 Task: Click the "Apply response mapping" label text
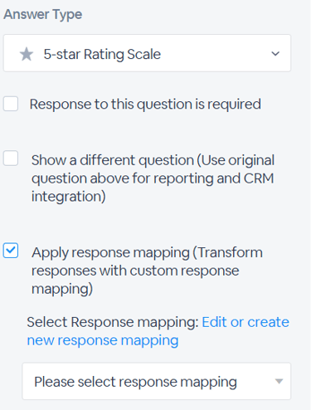(110, 252)
